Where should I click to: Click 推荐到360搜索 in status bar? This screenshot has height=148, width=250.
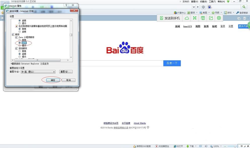(142, 146)
